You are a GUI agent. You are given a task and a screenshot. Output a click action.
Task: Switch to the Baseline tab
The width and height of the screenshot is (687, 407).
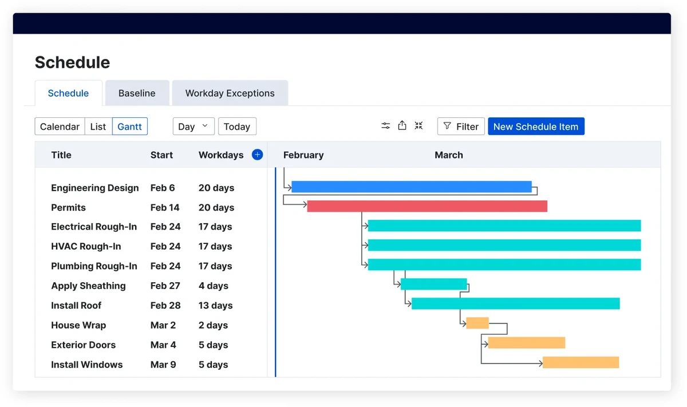137,93
